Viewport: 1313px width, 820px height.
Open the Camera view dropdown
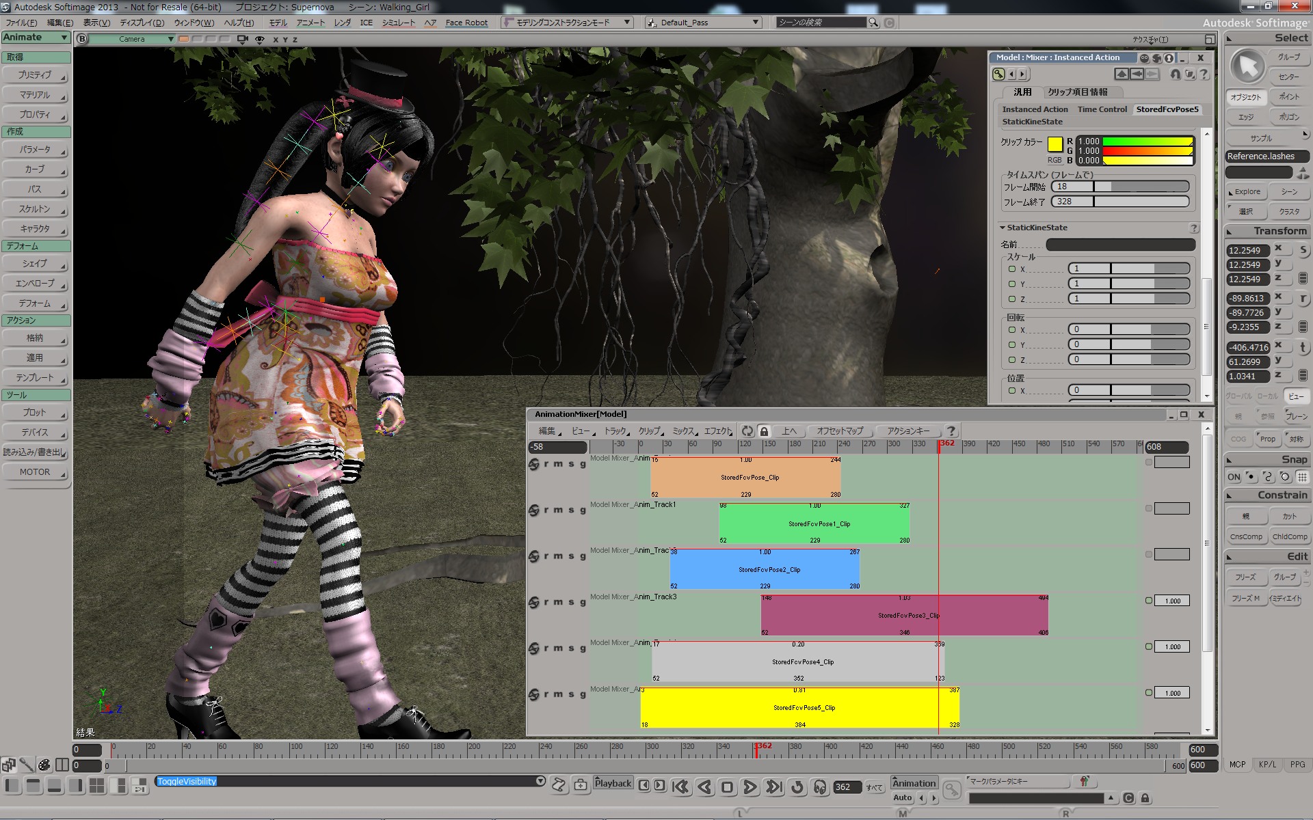pyautogui.click(x=133, y=39)
